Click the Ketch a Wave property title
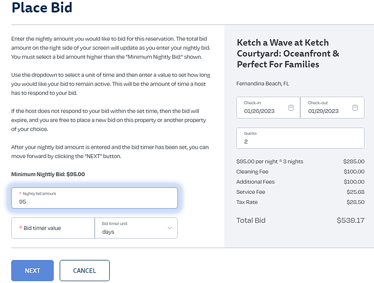Image resolution: width=374 pixels, height=283 pixels. tap(288, 53)
